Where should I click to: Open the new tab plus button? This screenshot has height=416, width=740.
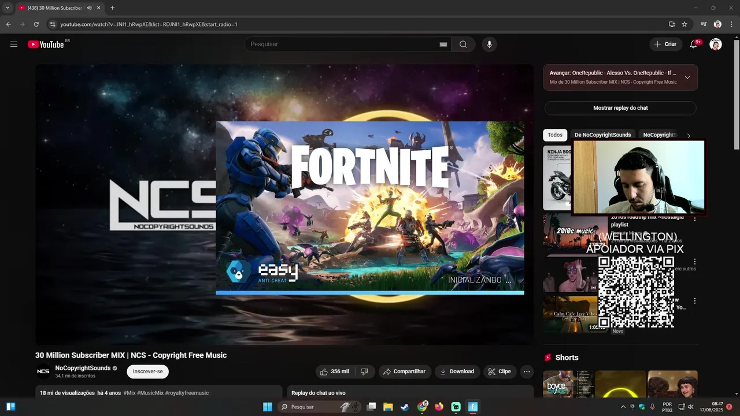112,8
